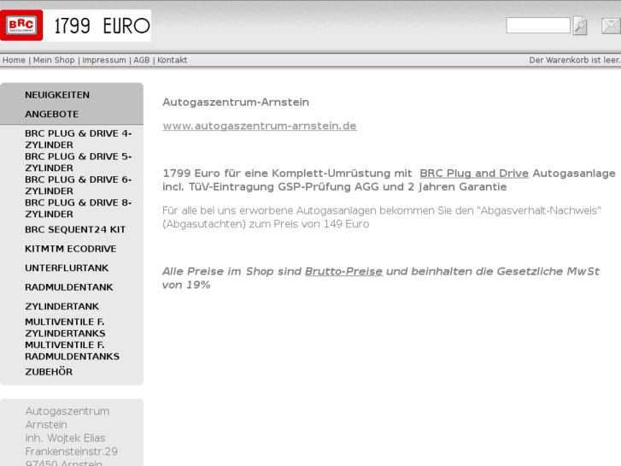
Task: Open the Radmuldentank category
Action: click(69, 287)
